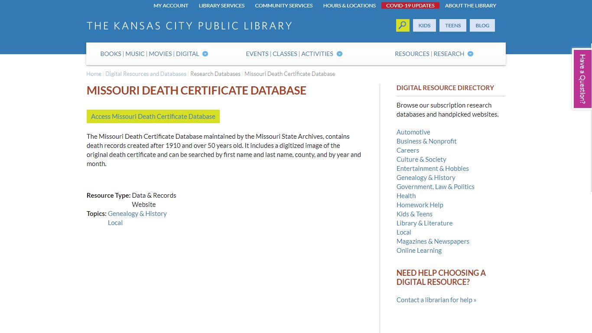Open Entertainment & Hobbies directory category

433,169
